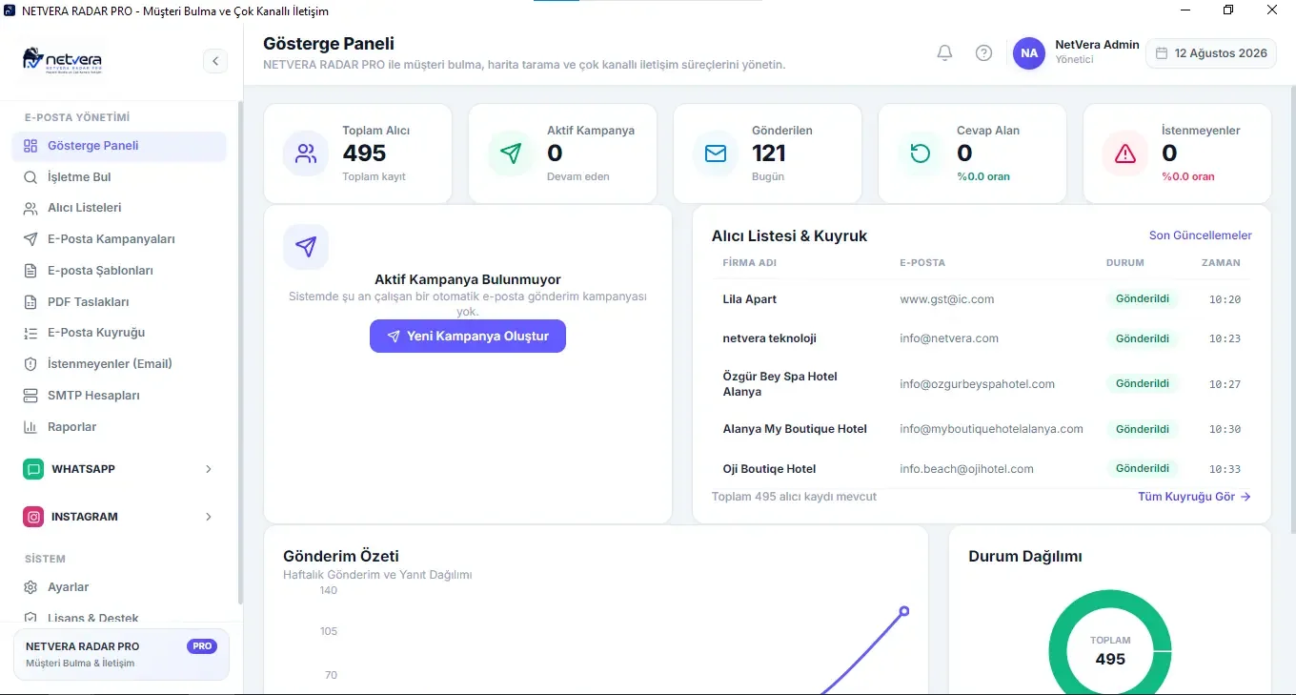Open the Son Güncellemeler link
This screenshot has width=1296, height=695.
[x=1201, y=235]
